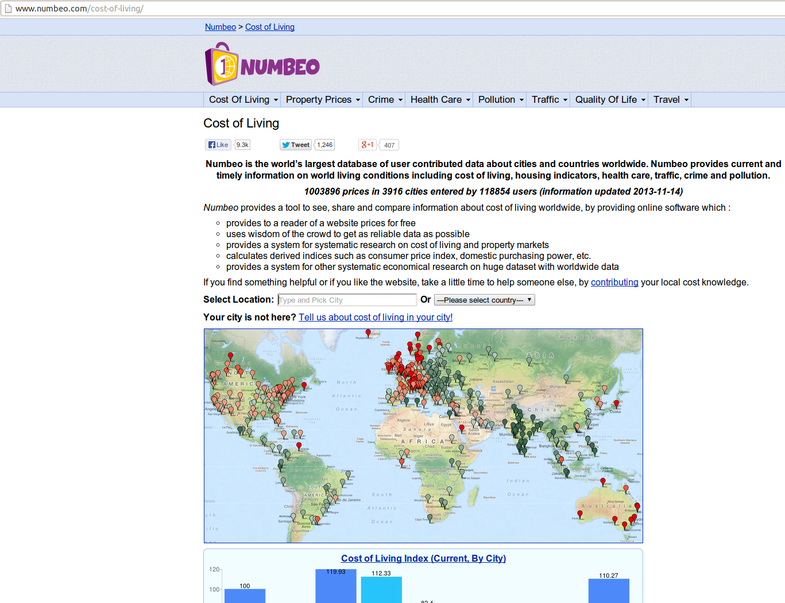
Task: Focus the 'Type and Pick City' field
Action: click(x=347, y=300)
